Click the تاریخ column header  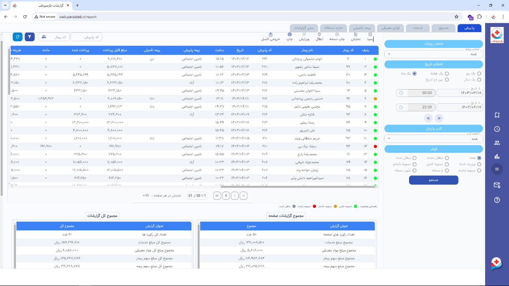pyautogui.click(x=240, y=50)
